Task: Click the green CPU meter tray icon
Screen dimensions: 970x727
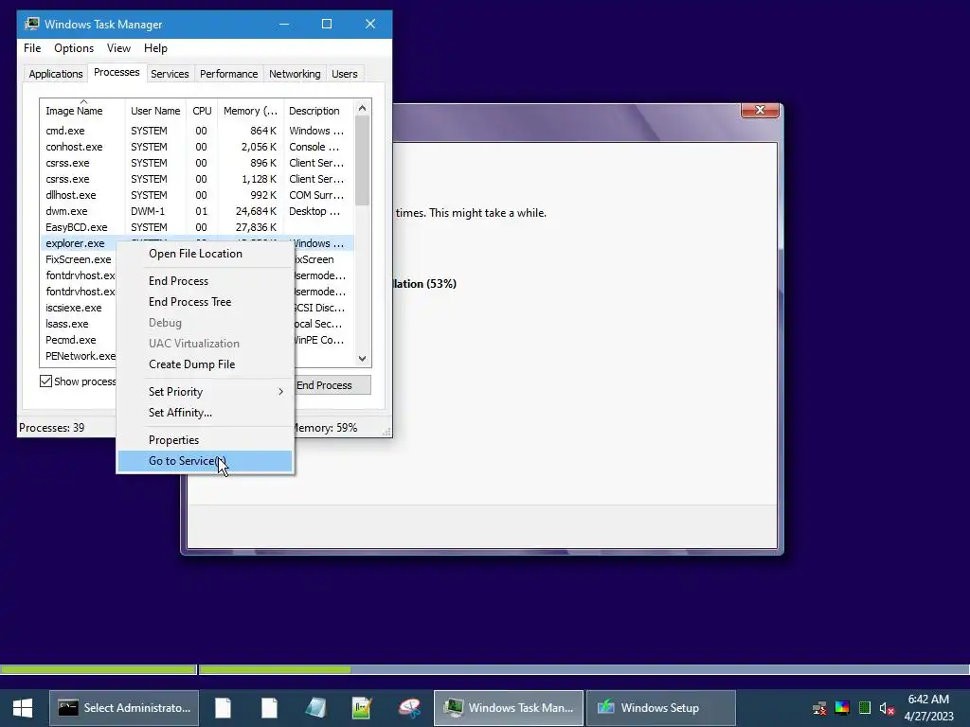Action: point(865,708)
